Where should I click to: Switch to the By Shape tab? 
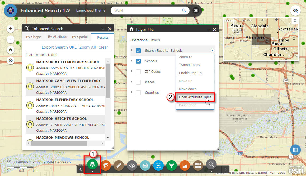coord(34,37)
